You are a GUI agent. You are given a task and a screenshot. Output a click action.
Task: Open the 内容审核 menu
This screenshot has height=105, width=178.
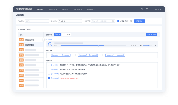(x=40, y=9)
